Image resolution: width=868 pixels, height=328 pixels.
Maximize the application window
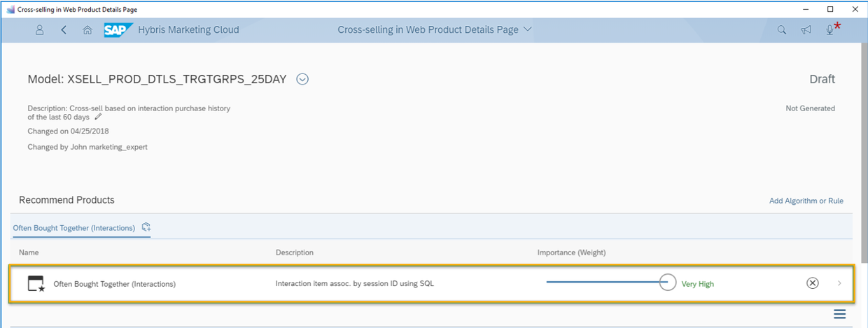coord(830,9)
